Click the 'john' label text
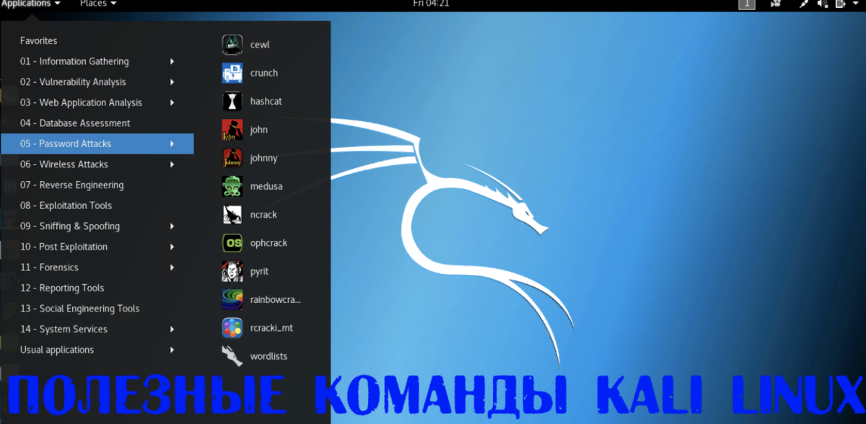This screenshot has height=424, width=866. (259, 130)
